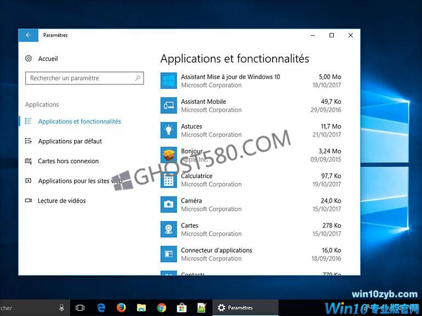Click date 21/10/2017
This screenshot has height=316, width=422.
(x=327, y=135)
